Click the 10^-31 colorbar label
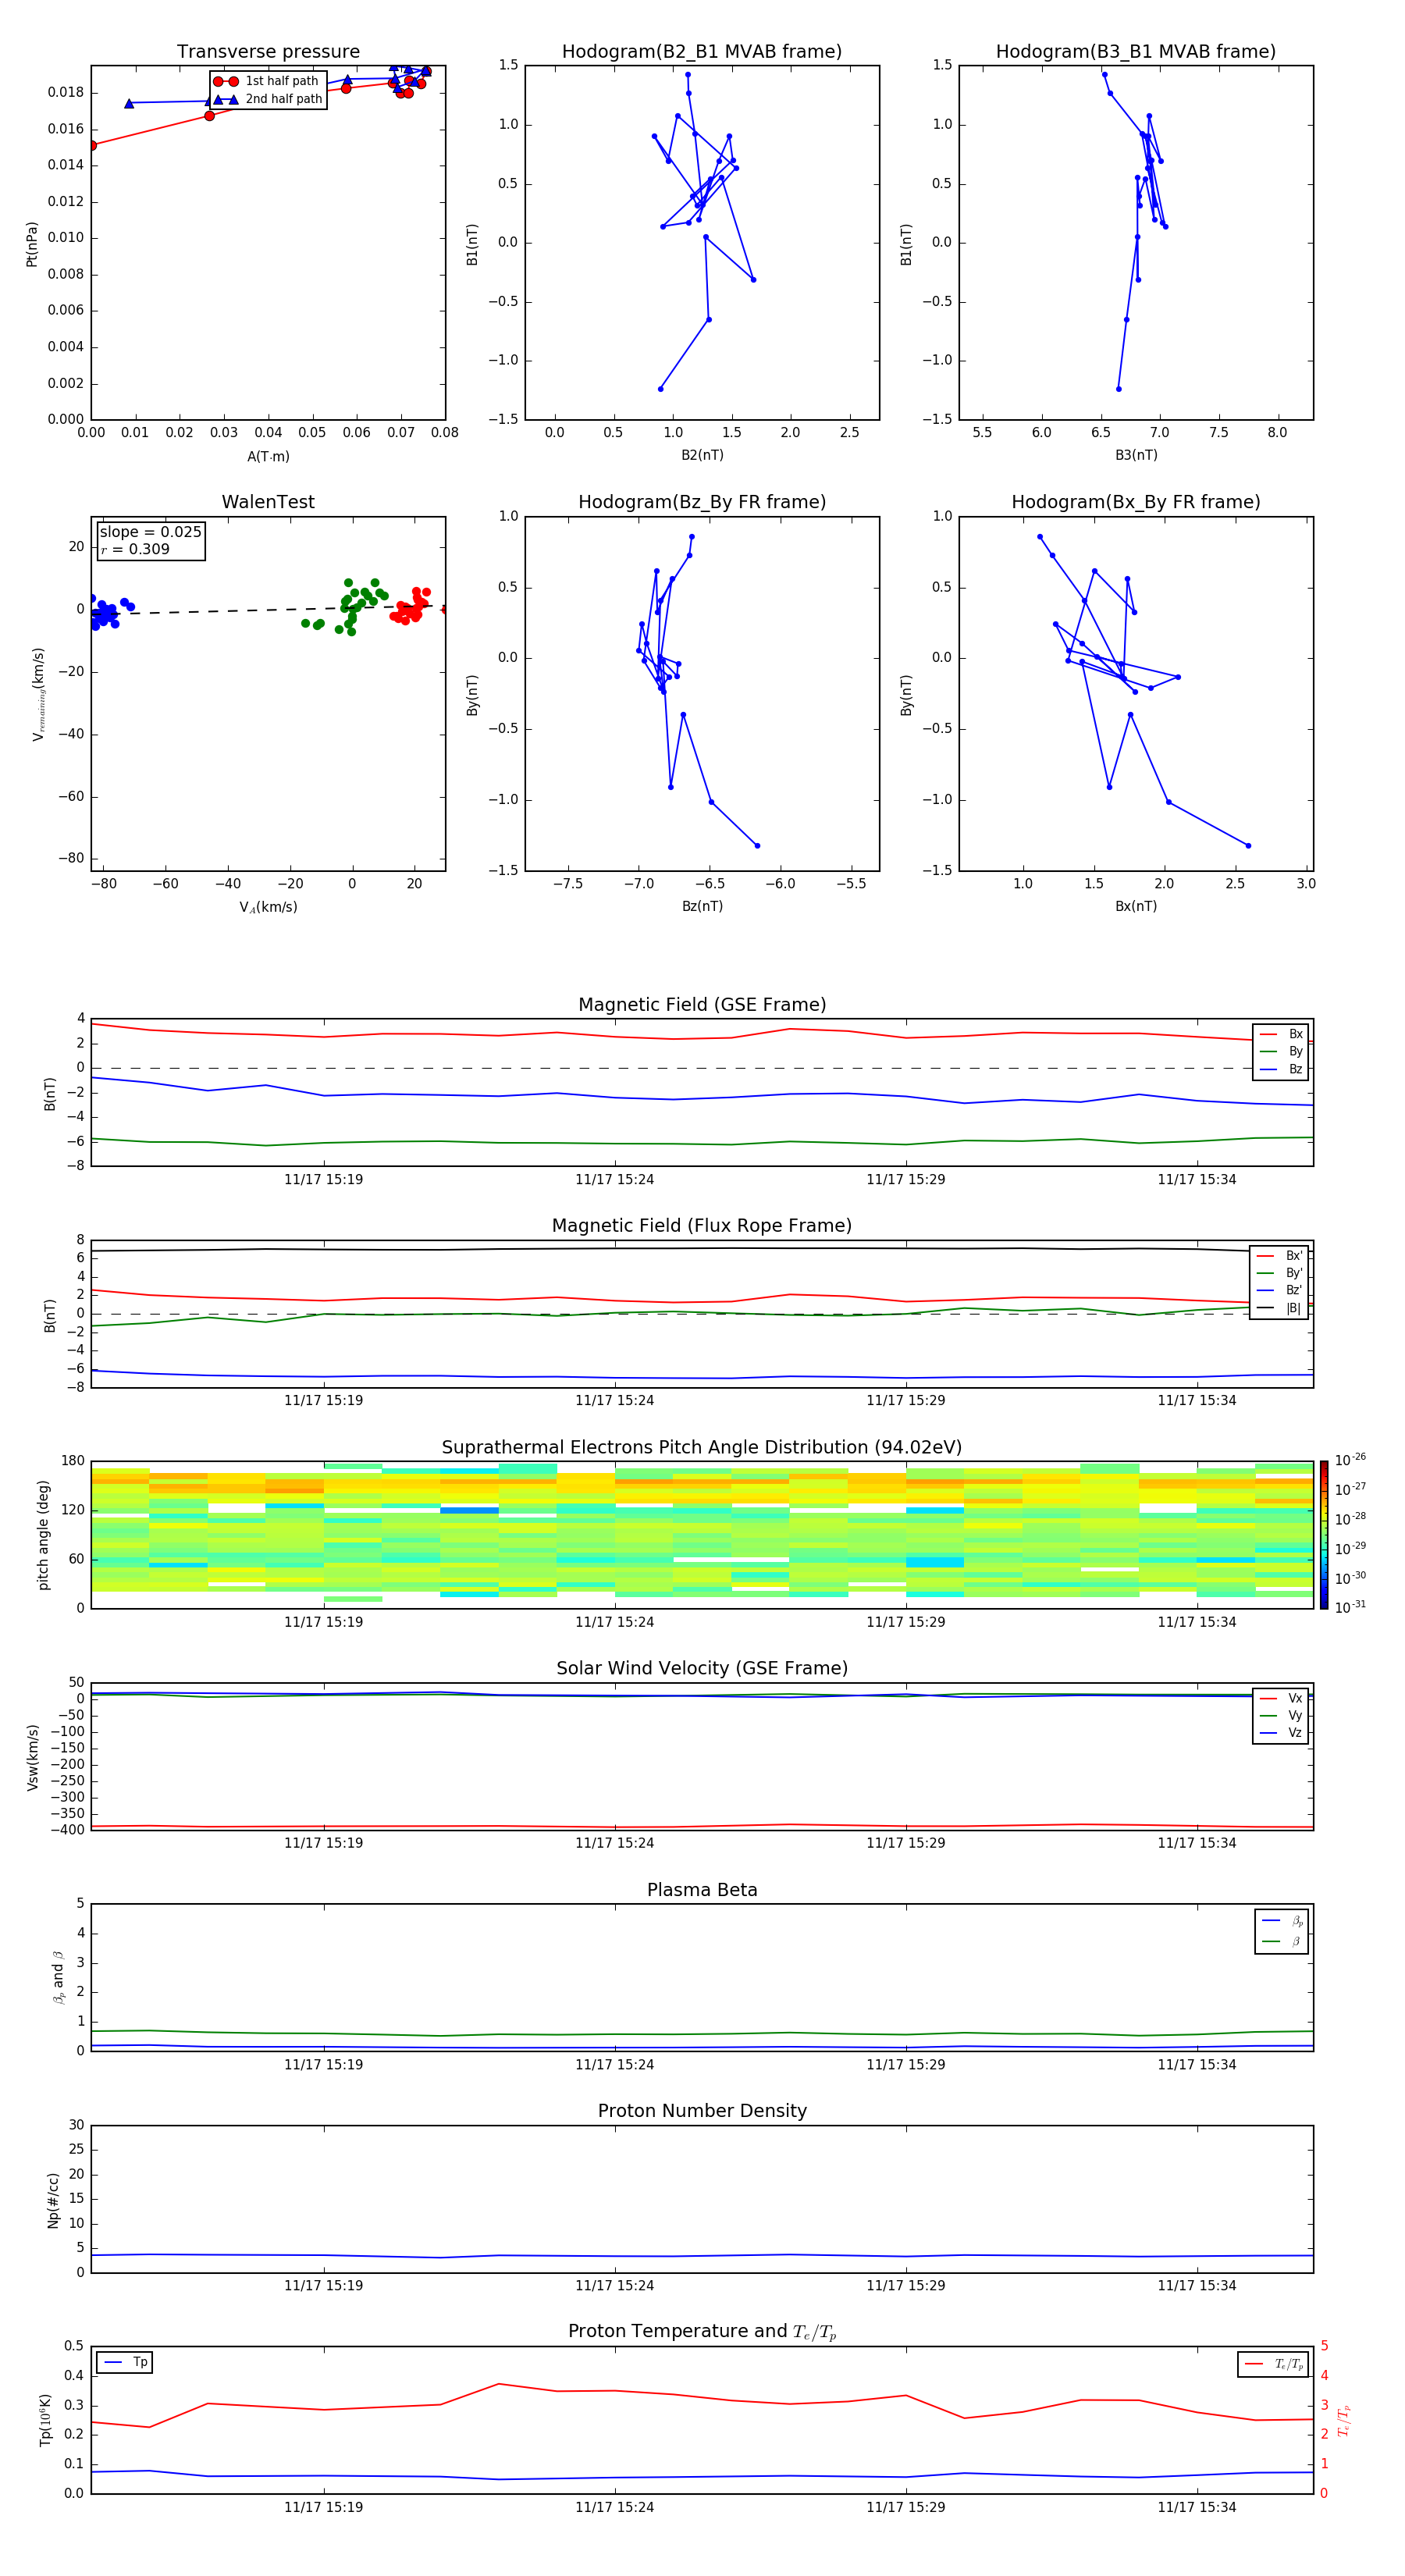 tap(1350, 1607)
